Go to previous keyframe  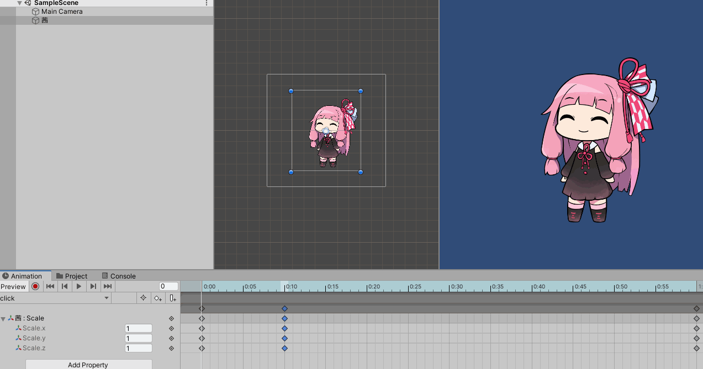click(x=65, y=286)
